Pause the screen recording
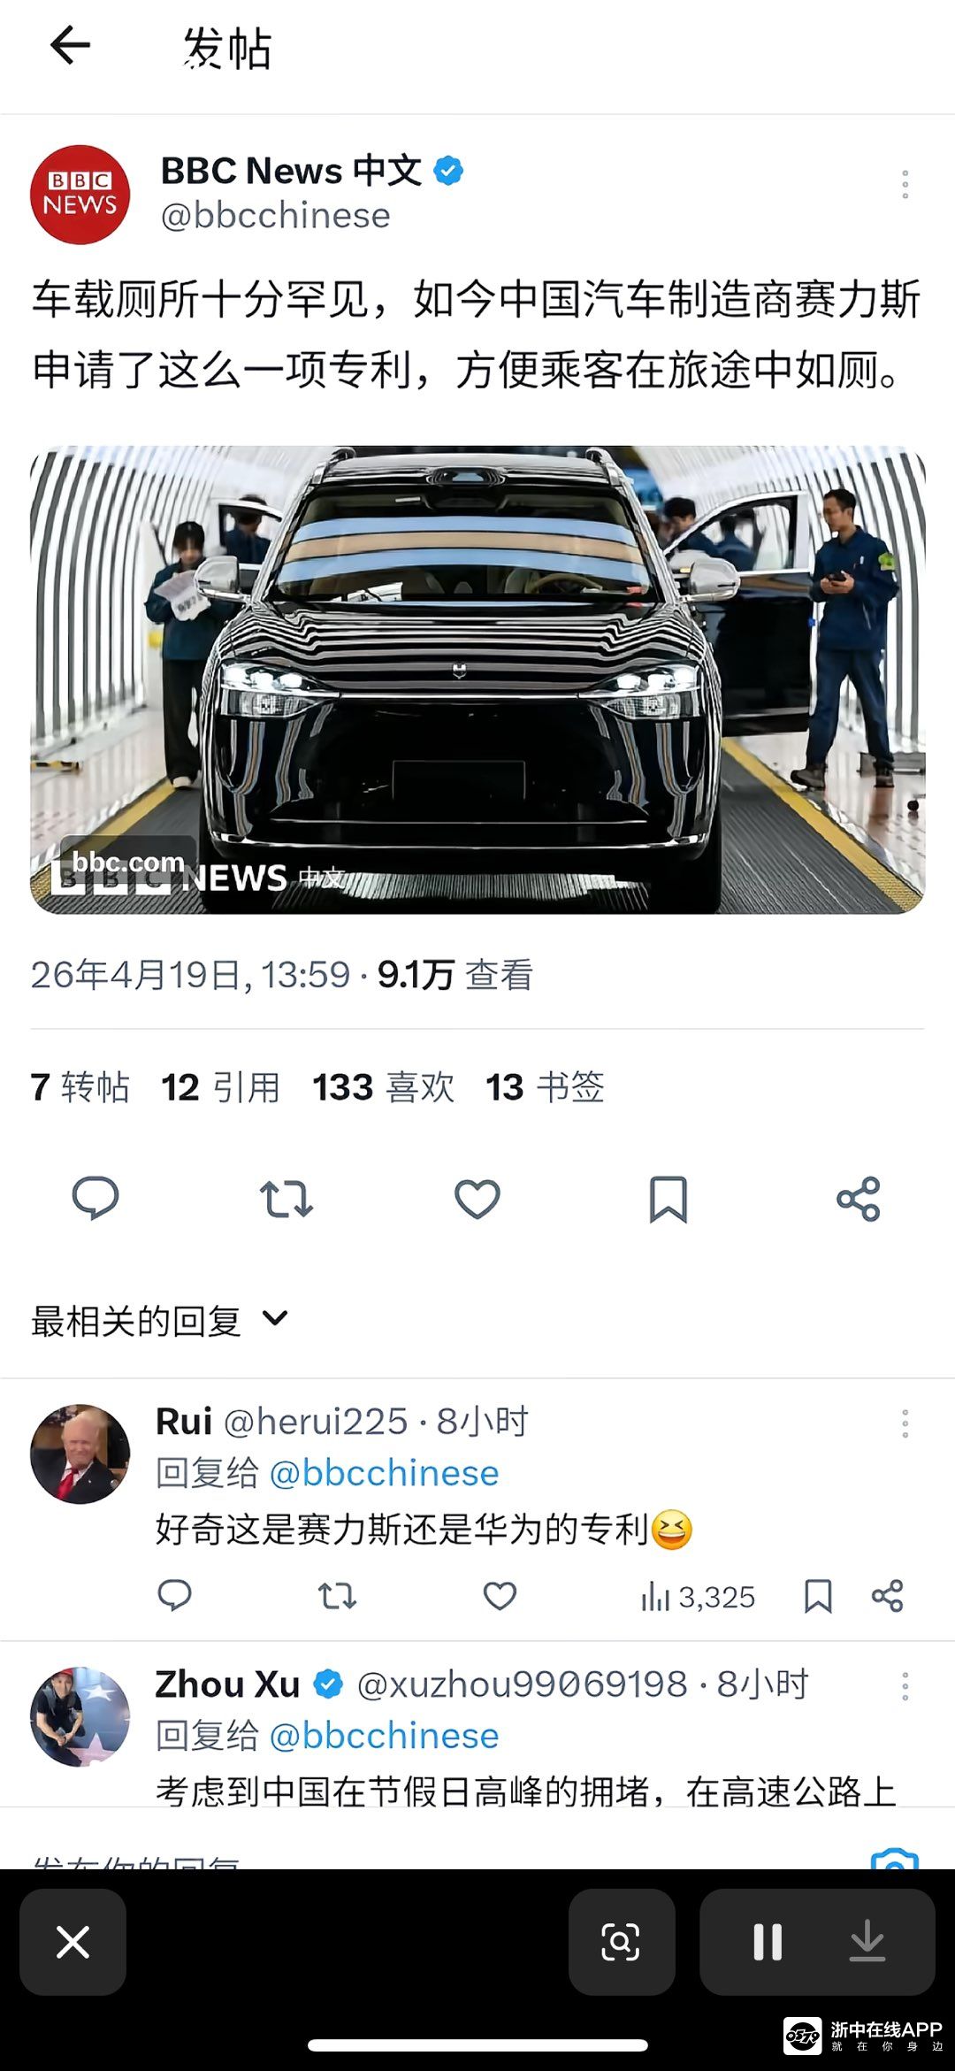 tap(768, 1942)
